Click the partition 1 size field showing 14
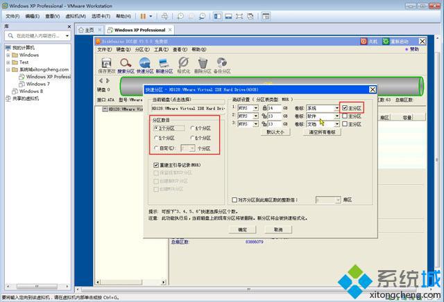The width and height of the screenshot is (444, 302). (x=274, y=108)
